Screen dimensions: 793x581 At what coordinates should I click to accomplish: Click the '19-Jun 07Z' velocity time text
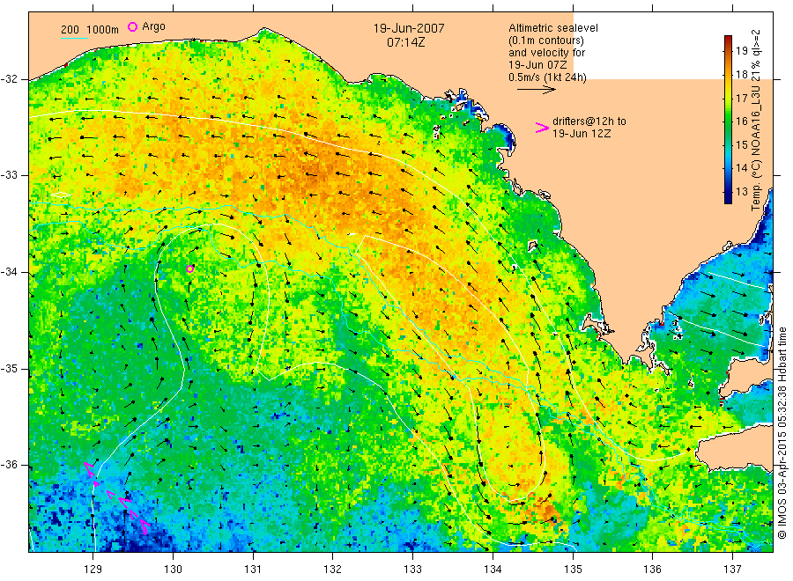point(537,64)
